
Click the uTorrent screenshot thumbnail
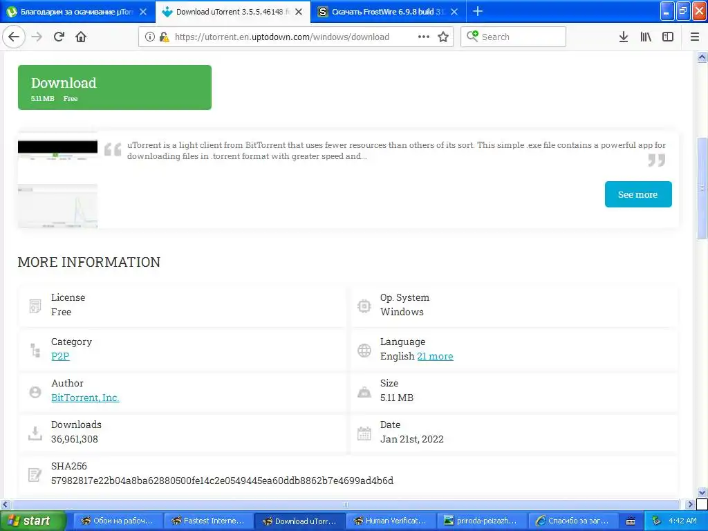[57, 180]
